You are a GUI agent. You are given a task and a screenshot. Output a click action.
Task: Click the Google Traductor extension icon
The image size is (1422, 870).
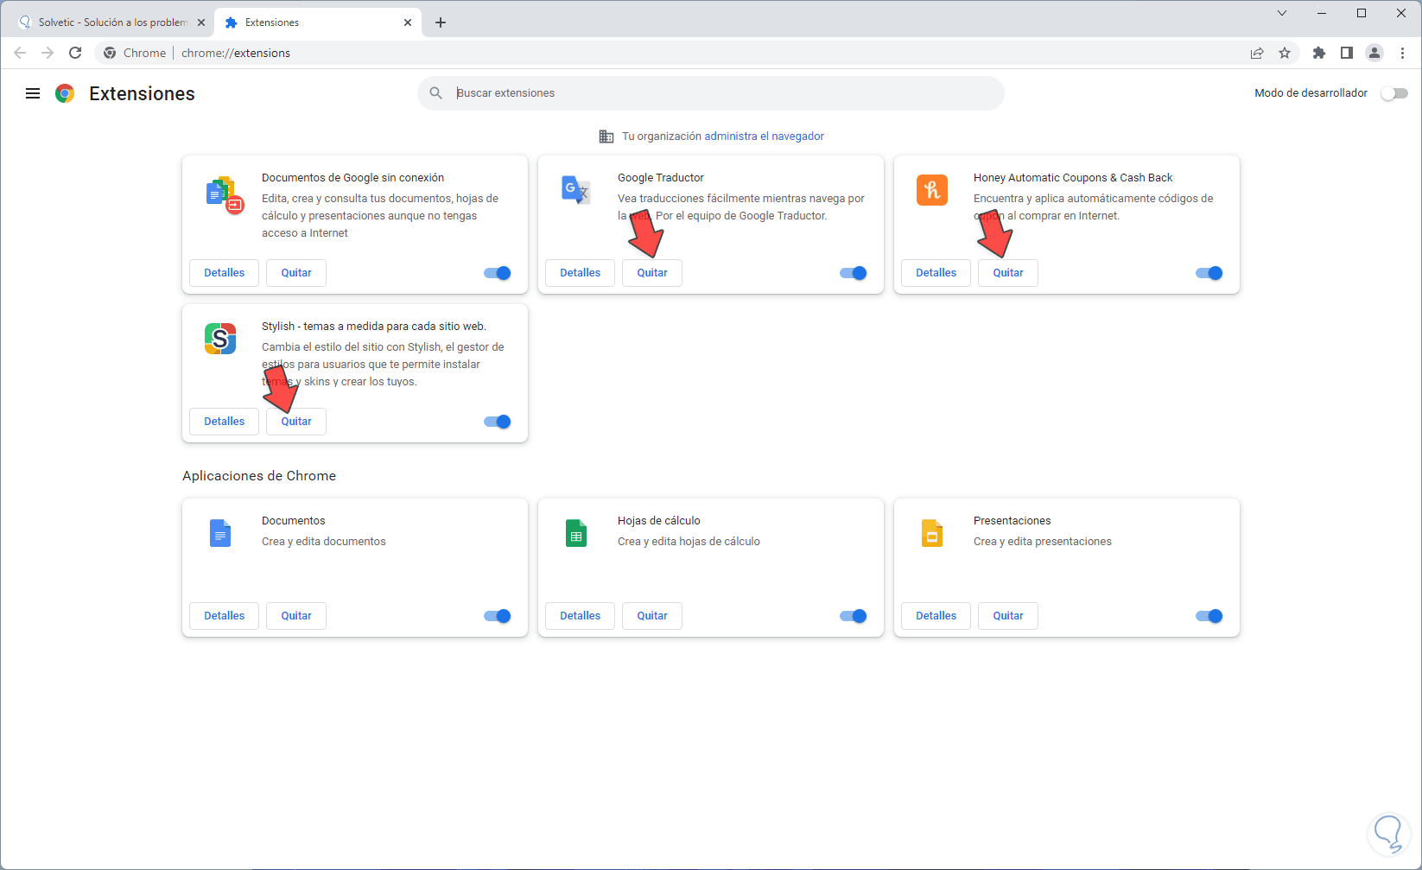[x=575, y=189]
